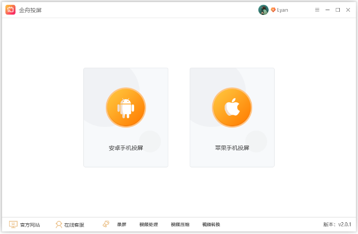Select 苹果手机投屏 label

pos(232,148)
